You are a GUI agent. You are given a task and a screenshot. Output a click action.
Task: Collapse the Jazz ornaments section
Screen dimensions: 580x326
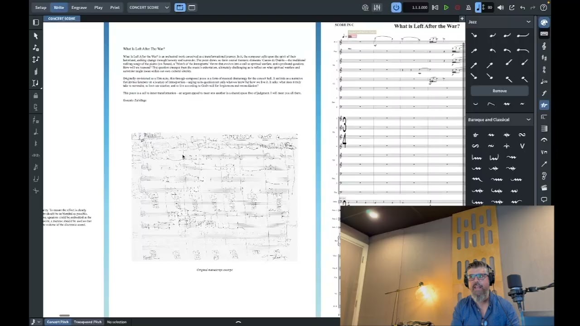528,22
